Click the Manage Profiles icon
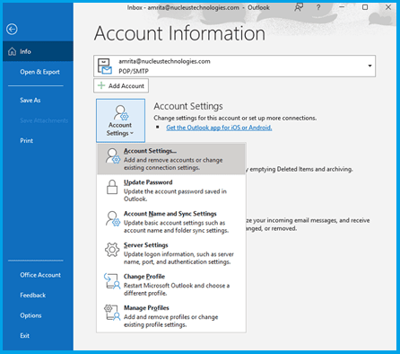This screenshot has width=400, height=354. pyautogui.click(x=112, y=313)
